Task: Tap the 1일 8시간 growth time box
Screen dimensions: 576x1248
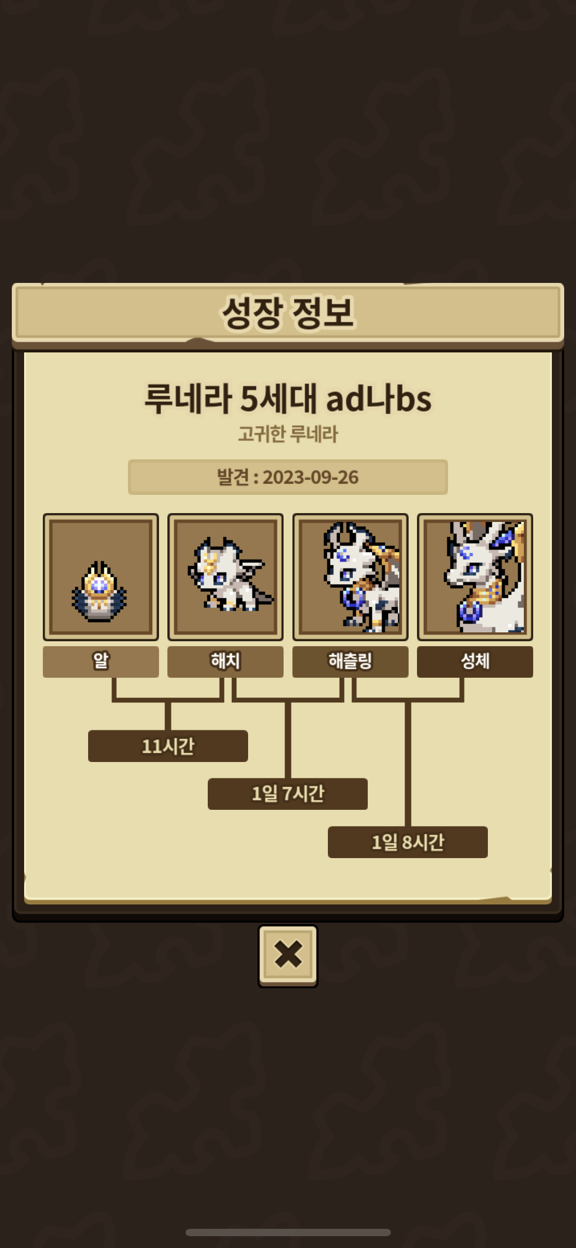Action: click(x=408, y=842)
